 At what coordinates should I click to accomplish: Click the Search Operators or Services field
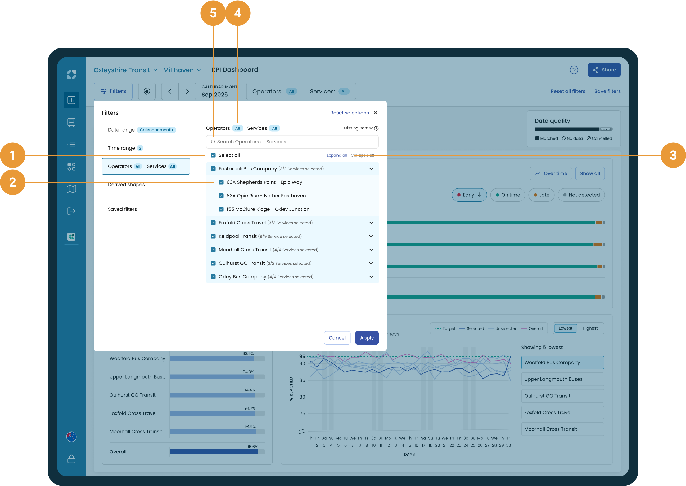292,142
